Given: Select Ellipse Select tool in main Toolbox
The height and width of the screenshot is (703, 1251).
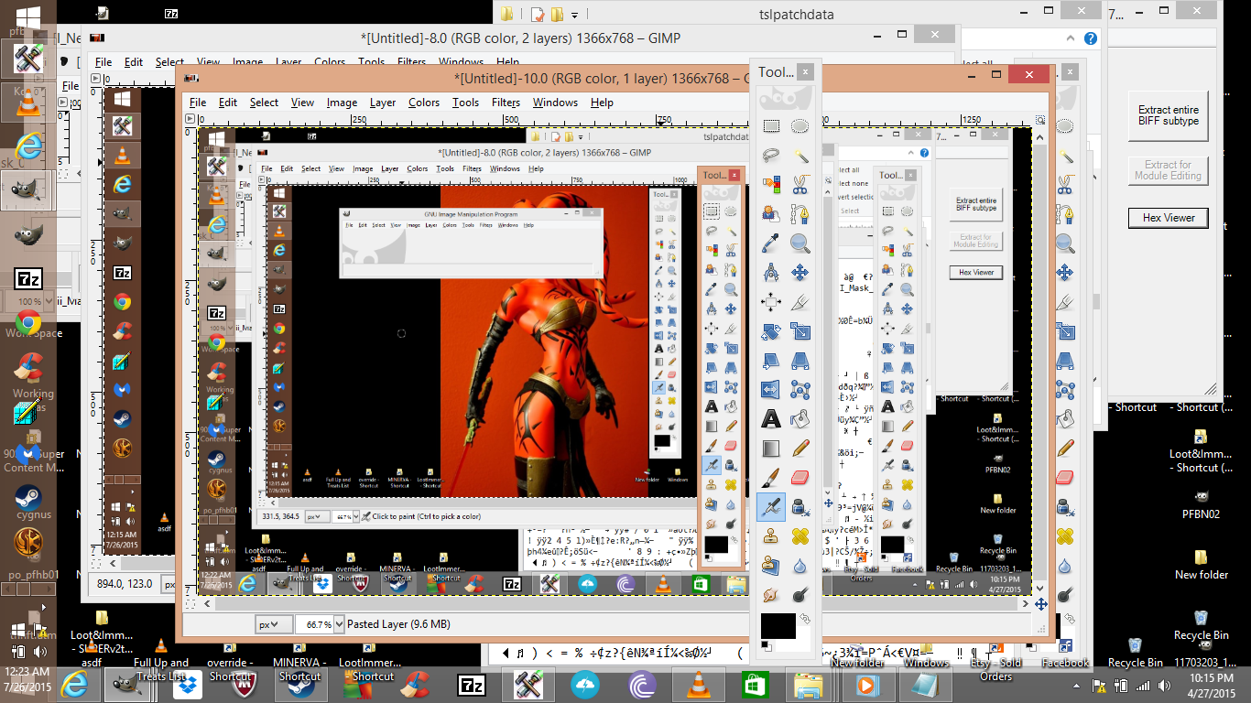Looking at the screenshot, I should (800, 126).
